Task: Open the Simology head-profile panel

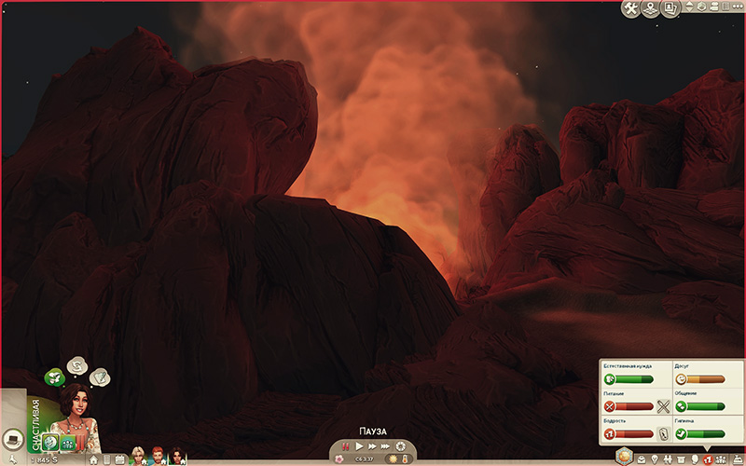Action: tap(694, 459)
